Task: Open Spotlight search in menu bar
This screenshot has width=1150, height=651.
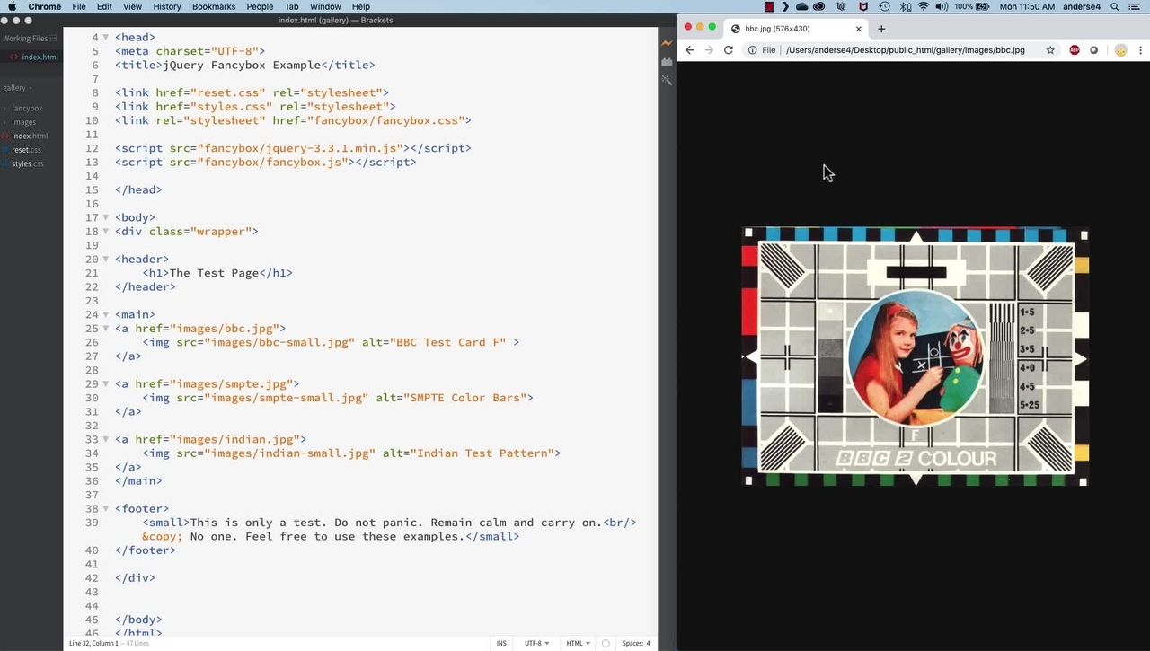Action: pos(1115,6)
